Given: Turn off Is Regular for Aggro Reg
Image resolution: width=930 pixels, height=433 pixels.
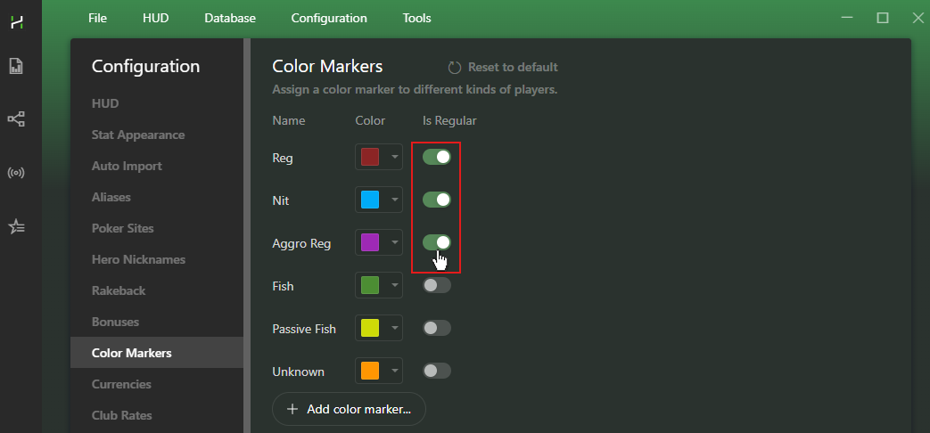Looking at the screenshot, I should point(437,243).
